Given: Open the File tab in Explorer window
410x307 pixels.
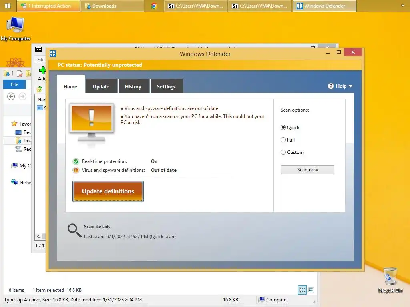Looking at the screenshot, I should pos(14,84).
